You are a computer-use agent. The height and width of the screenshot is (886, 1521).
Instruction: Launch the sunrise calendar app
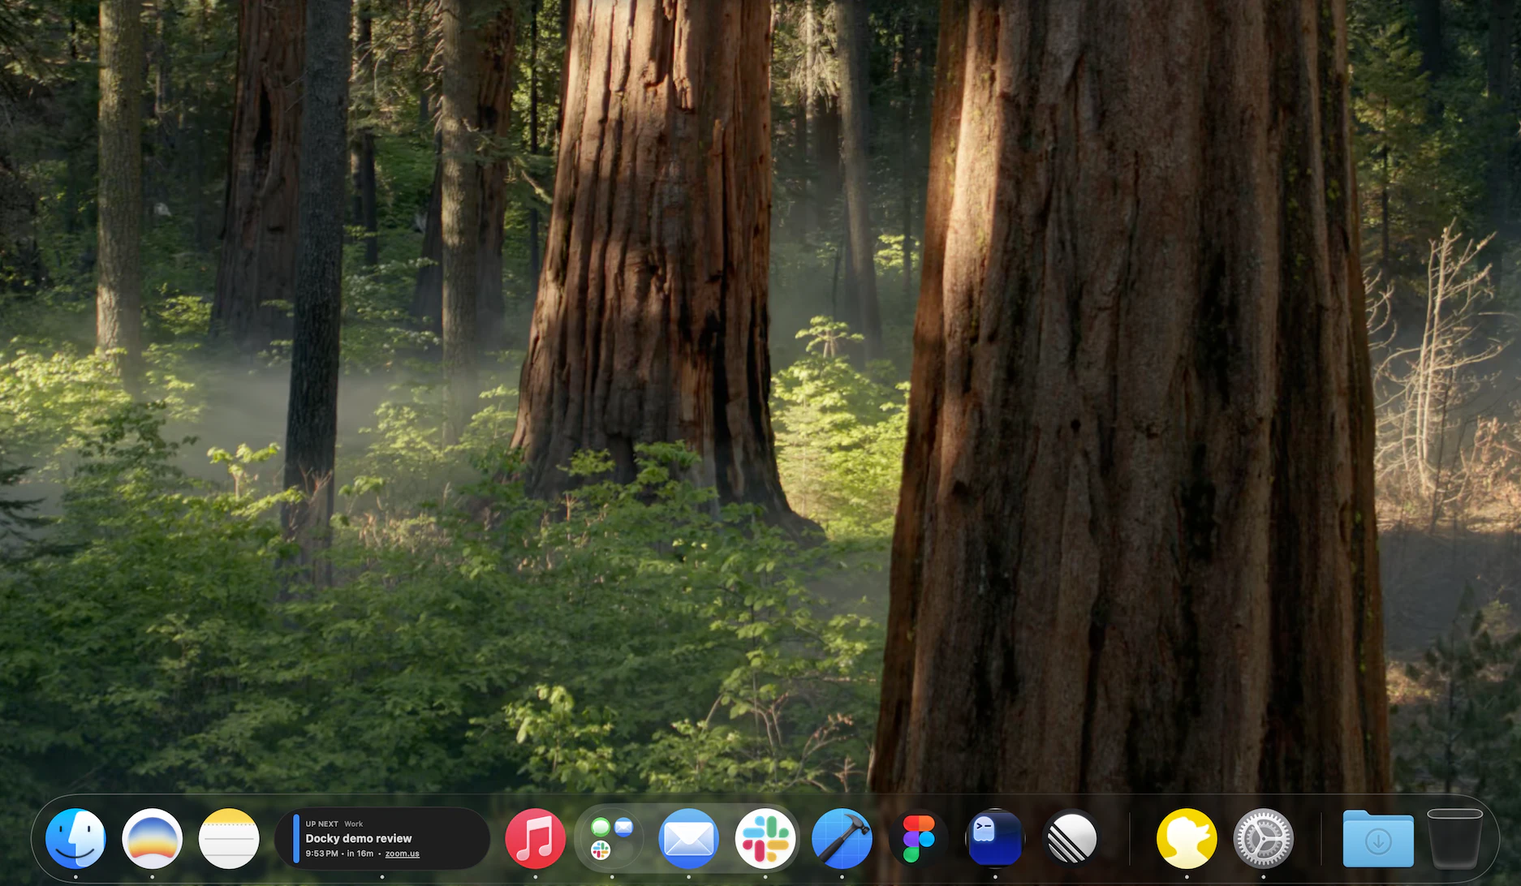tap(152, 838)
